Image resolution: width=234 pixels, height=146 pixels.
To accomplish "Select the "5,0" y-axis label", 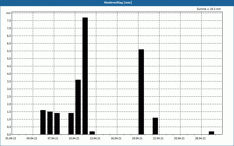I will click(9, 59).
